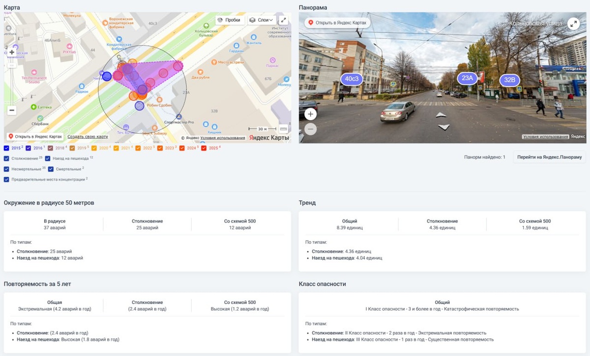Toggle the 2021 year filter

(x=116, y=148)
